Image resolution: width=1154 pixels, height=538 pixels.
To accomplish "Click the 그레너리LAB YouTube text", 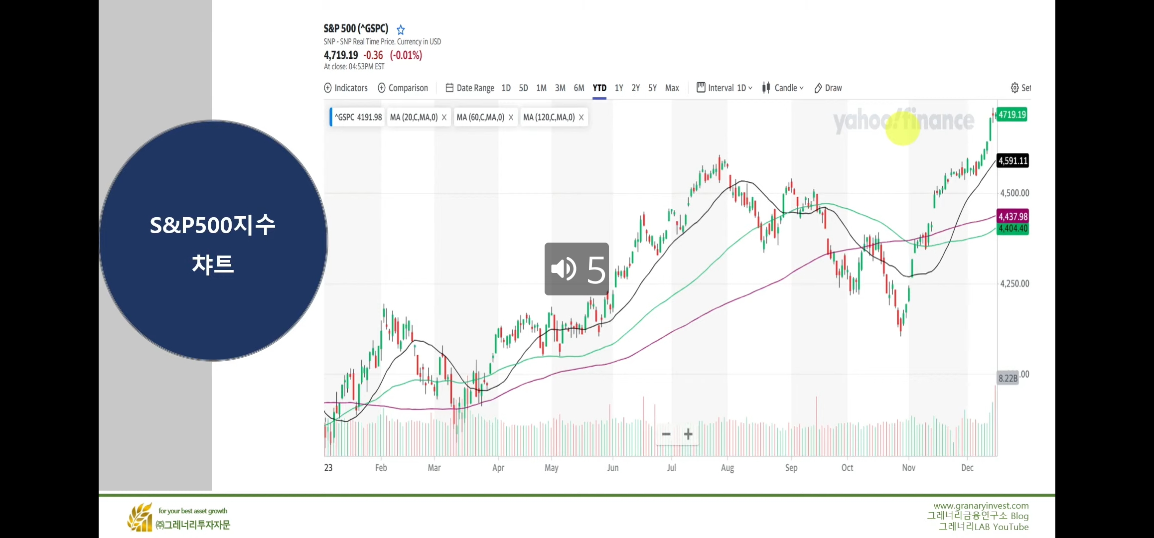I will click(x=984, y=527).
